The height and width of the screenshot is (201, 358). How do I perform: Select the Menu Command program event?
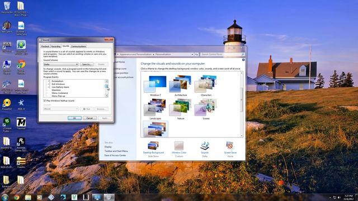coord(60,93)
